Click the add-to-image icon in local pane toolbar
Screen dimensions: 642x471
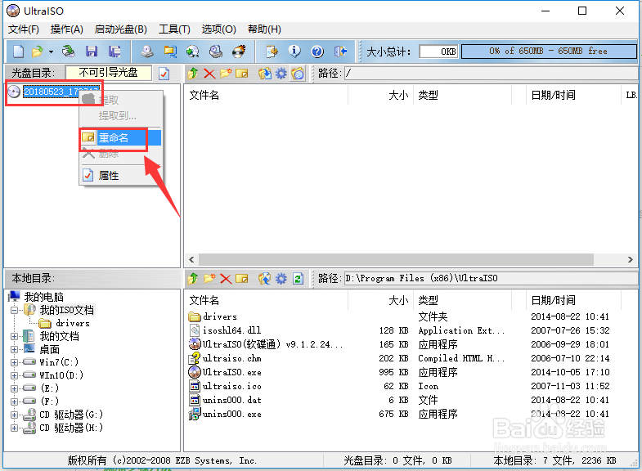coord(264,279)
